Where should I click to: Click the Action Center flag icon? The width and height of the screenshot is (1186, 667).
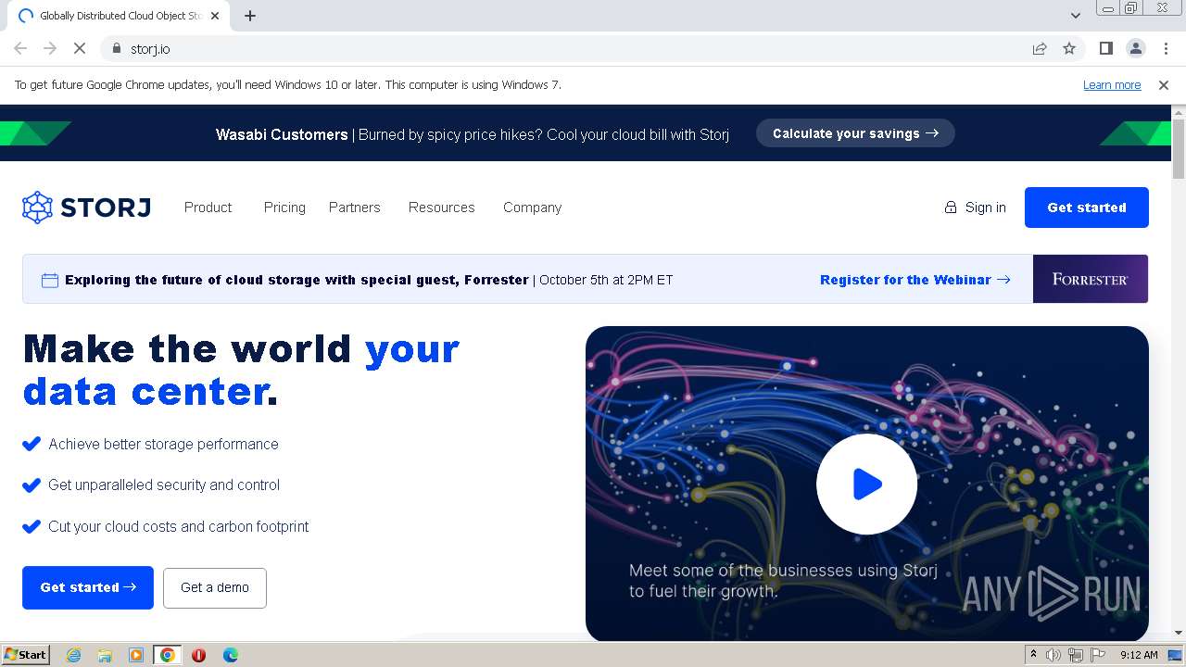tap(1098, 655)
